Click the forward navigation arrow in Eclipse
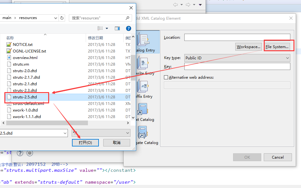The image size is (301, 188). [188, 5]
